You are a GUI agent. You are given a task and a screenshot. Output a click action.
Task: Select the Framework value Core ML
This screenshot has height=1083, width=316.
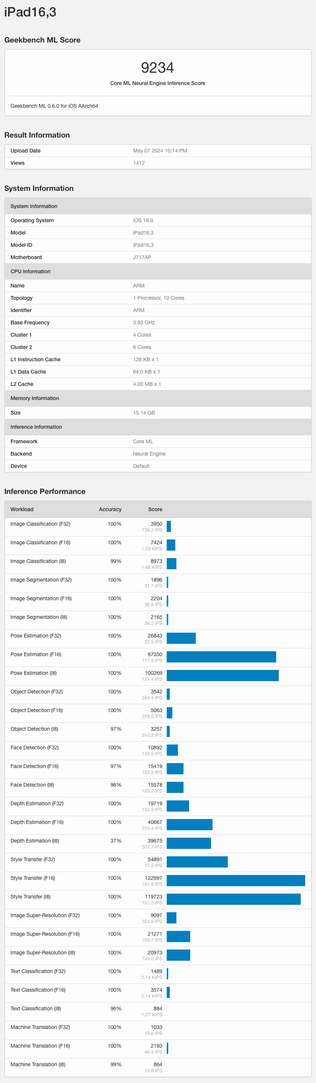(143, 441)
